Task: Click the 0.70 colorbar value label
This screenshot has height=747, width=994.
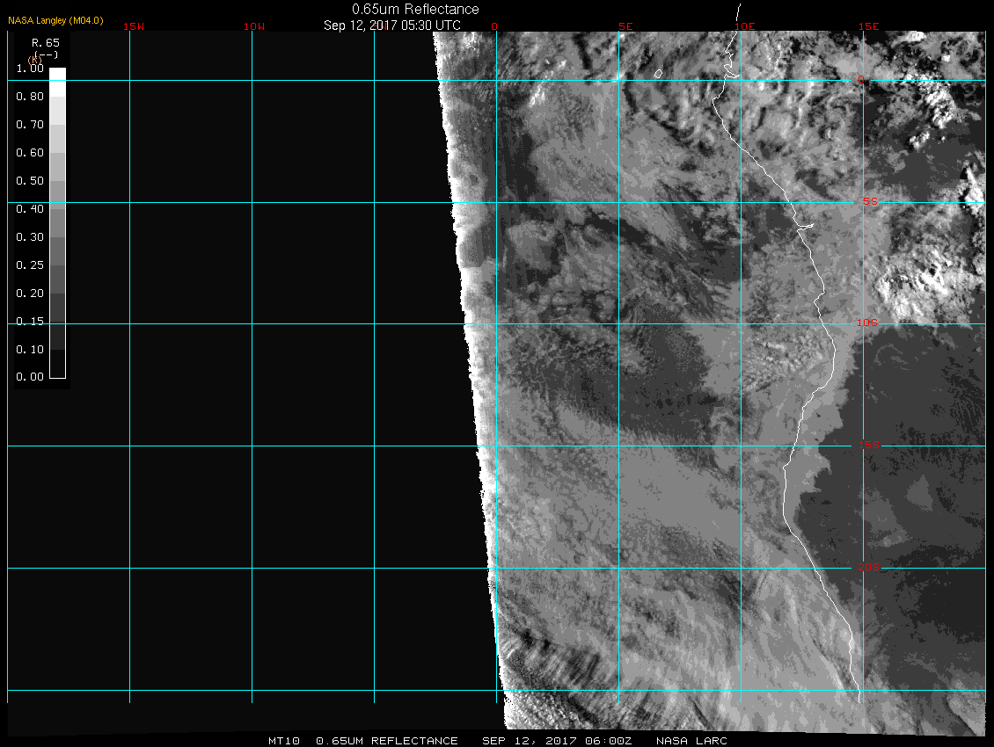Action: click(x=30, y=125)
